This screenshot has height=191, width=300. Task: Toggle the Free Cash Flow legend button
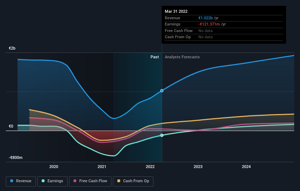point(90,181)
